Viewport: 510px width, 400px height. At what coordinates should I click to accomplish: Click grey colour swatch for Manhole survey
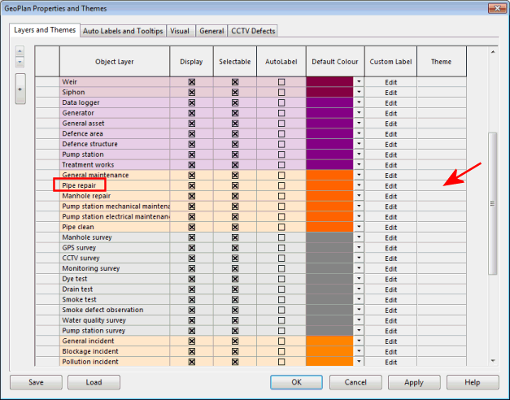[x=329, y=237]
